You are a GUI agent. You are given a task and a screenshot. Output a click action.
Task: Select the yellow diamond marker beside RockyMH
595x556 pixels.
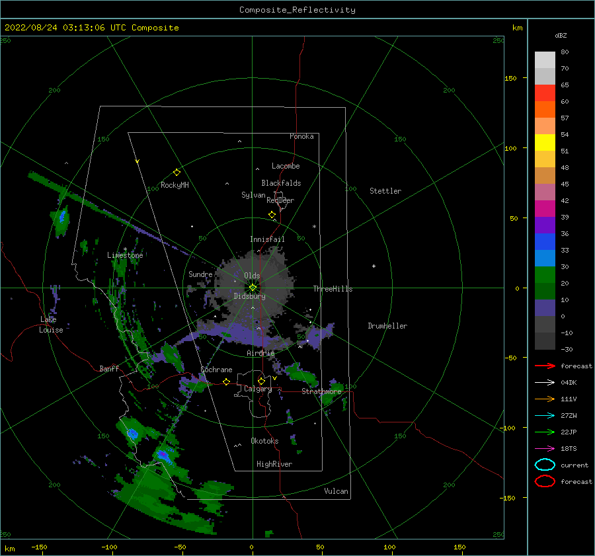(x=177, y=173)
